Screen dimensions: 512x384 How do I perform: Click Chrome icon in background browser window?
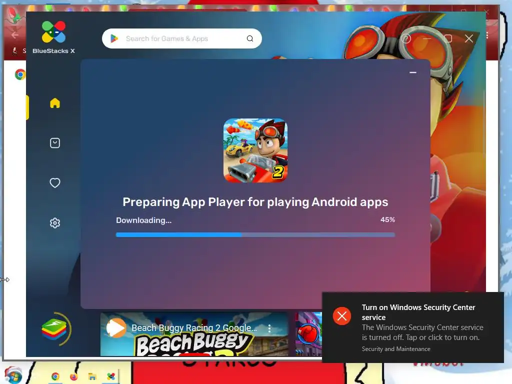point(20,74)
